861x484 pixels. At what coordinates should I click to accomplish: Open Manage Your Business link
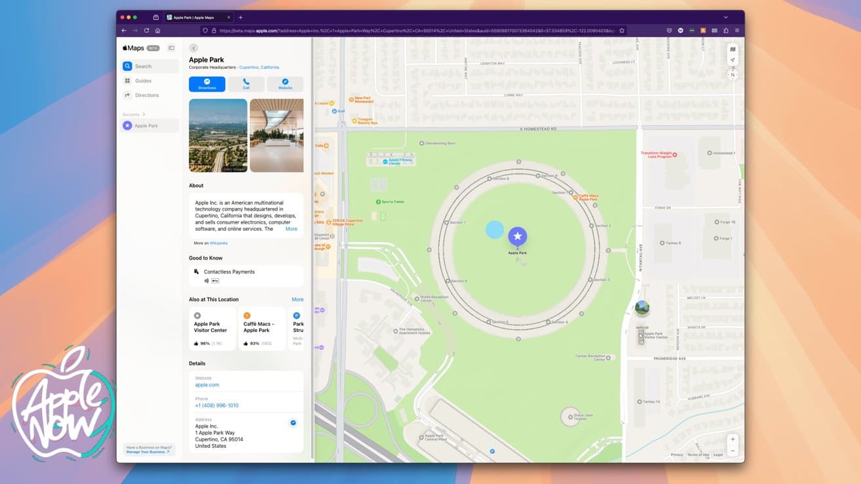tap(148, 452)
